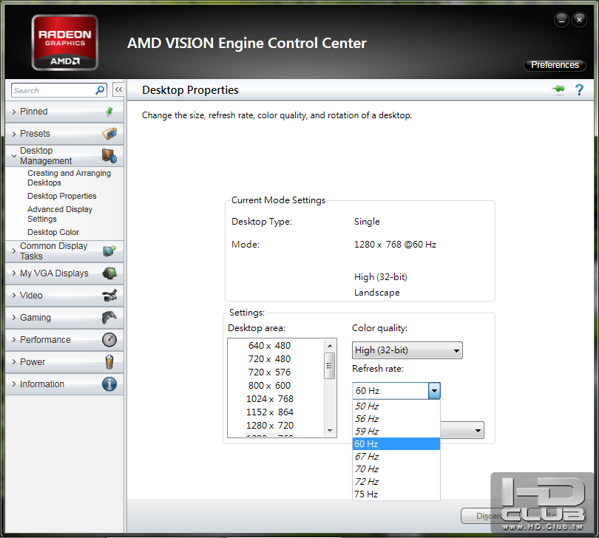Open the Preferences menu button

pyautogui.click(x=555, y=65)
